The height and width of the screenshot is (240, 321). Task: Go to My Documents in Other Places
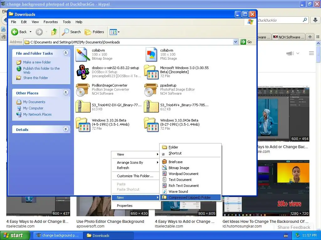(x=34, y=102)
